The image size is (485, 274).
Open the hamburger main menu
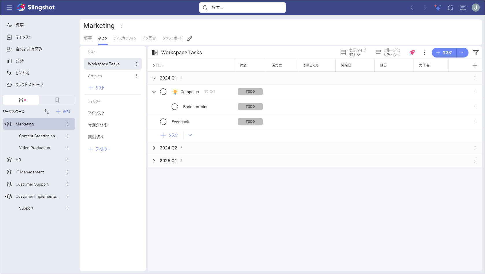[9, 8]
